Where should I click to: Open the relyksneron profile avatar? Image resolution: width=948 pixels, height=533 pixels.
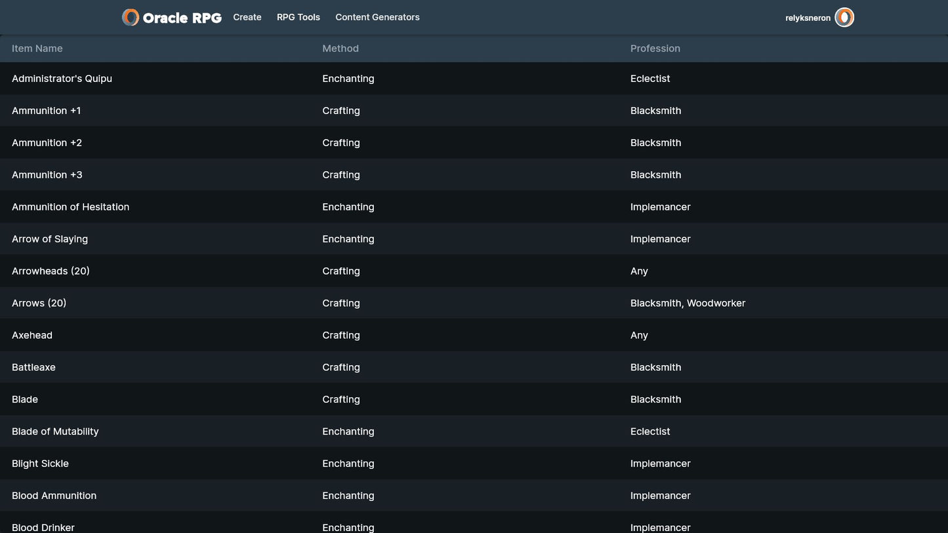844,18
